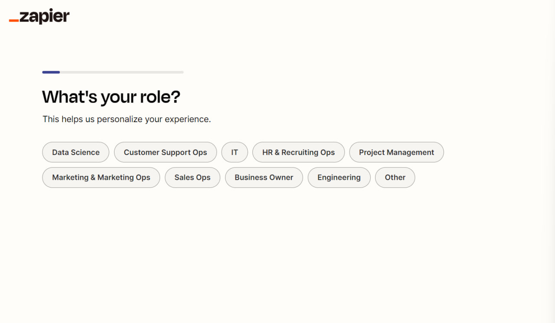Select the Data Science role
Viewport: 555px width, 323px height.
(x=75, y=152)
